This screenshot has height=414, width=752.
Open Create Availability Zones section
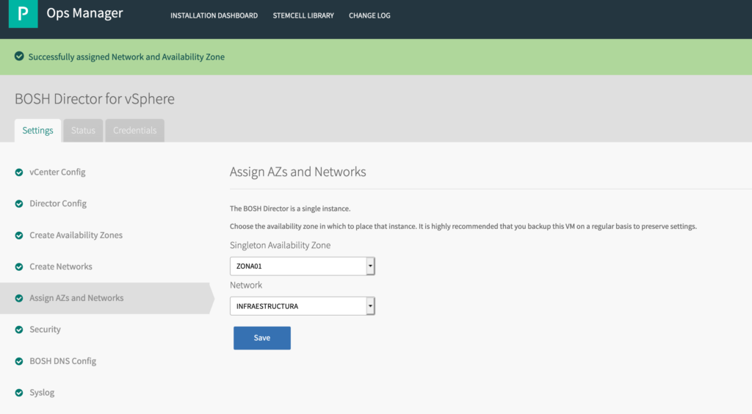[x=76, y=235]
